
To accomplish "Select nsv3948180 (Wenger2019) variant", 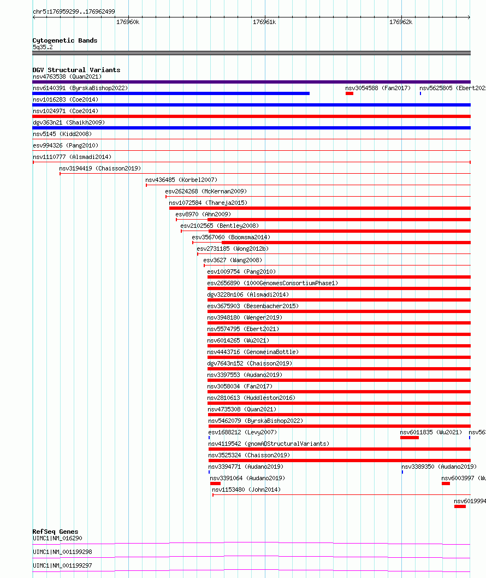I will click(x=245, y=317).
